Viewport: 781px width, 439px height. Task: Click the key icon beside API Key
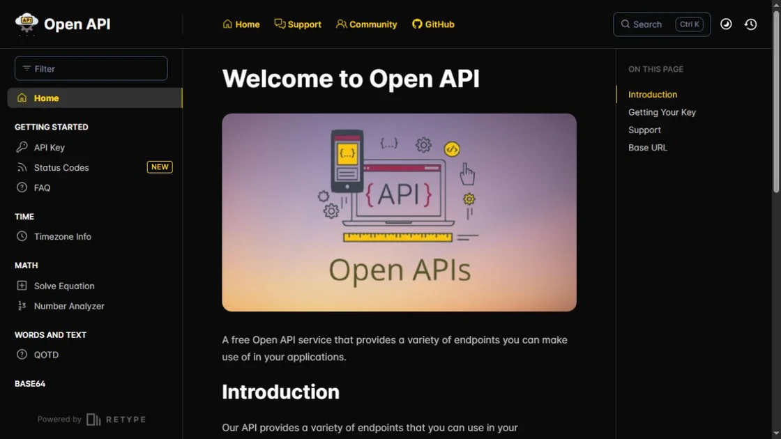(x=22, y=147)
